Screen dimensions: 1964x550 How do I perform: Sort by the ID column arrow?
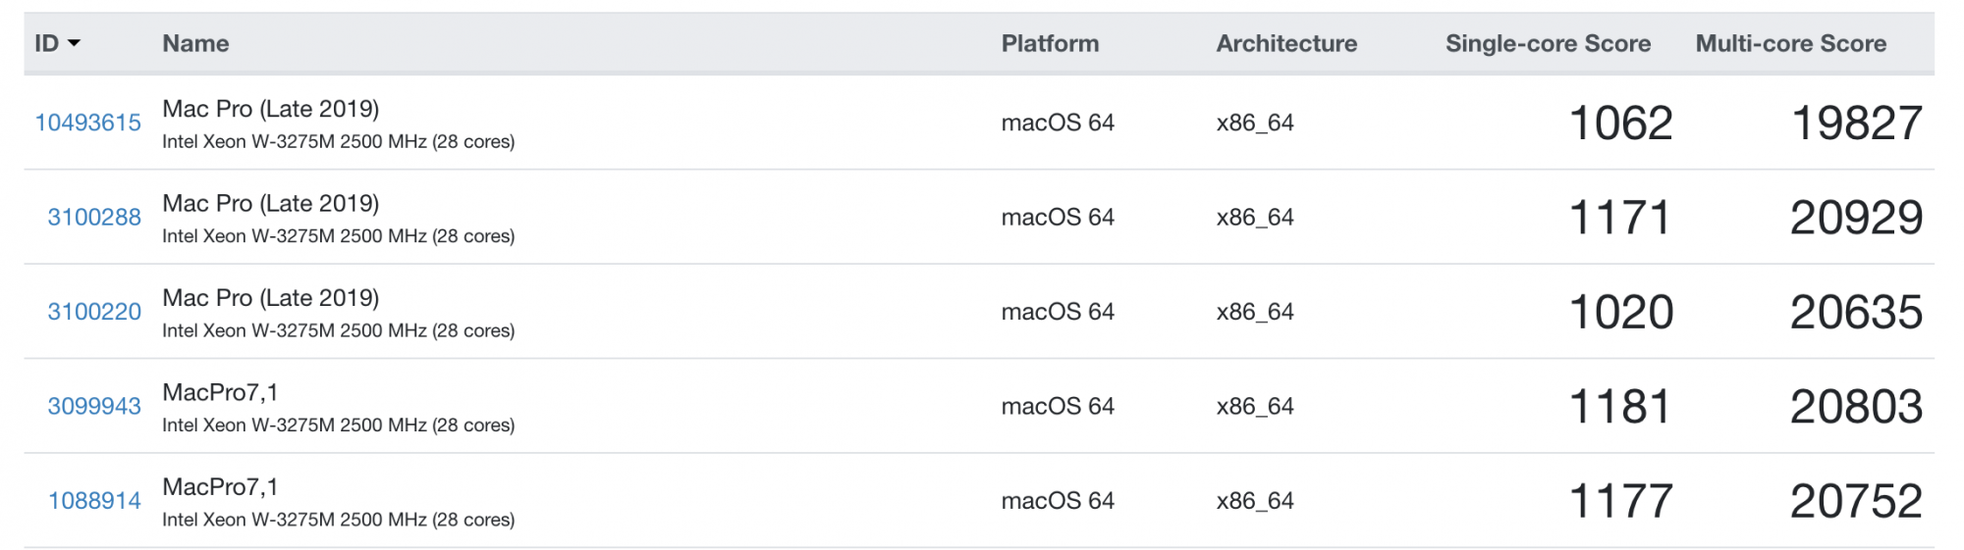(x=74, y=44)
